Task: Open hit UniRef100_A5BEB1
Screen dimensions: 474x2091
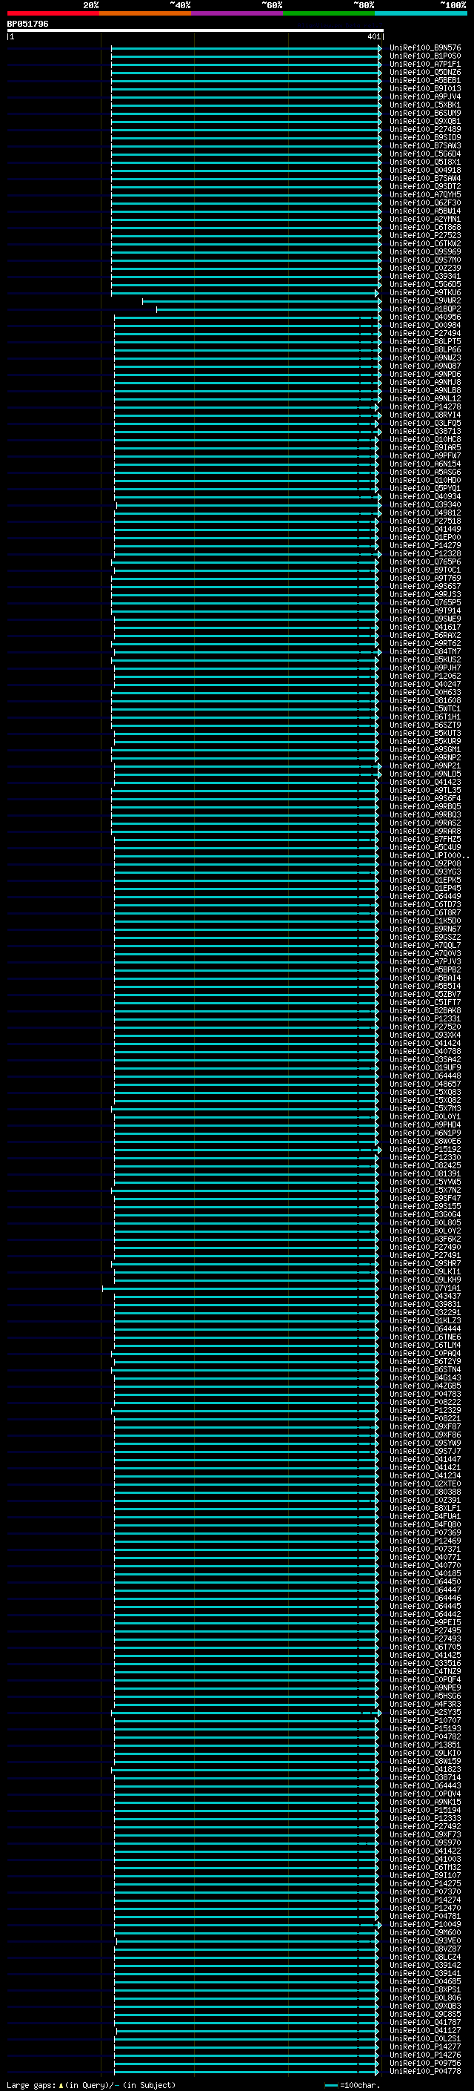Action: pyautogui.click(x=424, y=80)
